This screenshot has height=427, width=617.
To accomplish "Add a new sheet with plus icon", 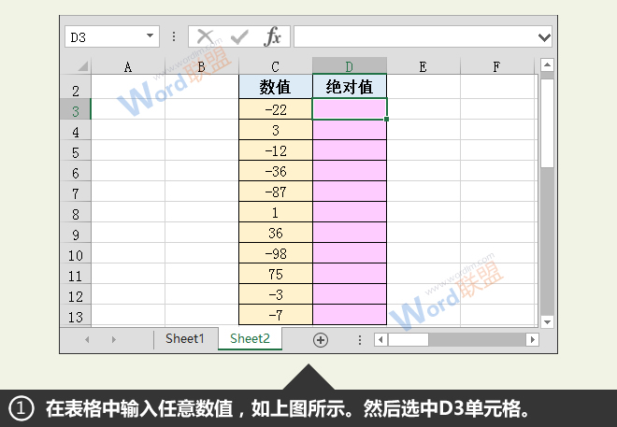I will pos(321,340).
